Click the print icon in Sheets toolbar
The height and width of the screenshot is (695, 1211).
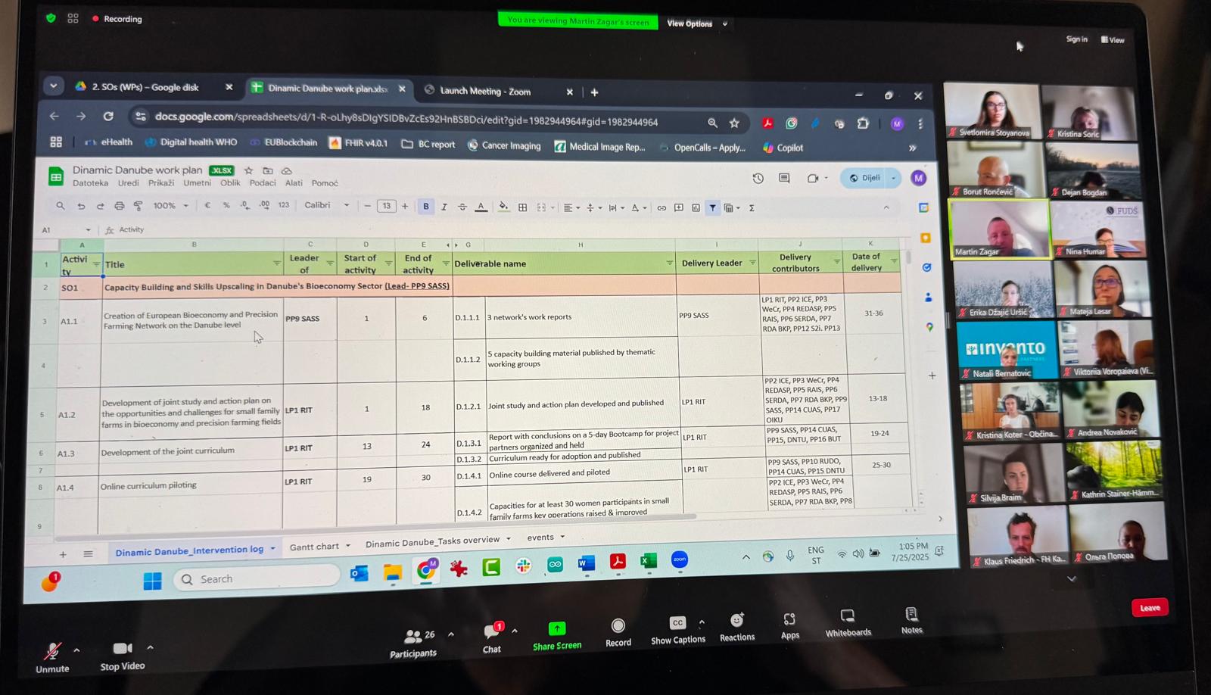click(x=119, y=206)
